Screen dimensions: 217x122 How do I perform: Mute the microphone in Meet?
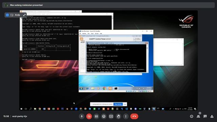pos(82,116)
